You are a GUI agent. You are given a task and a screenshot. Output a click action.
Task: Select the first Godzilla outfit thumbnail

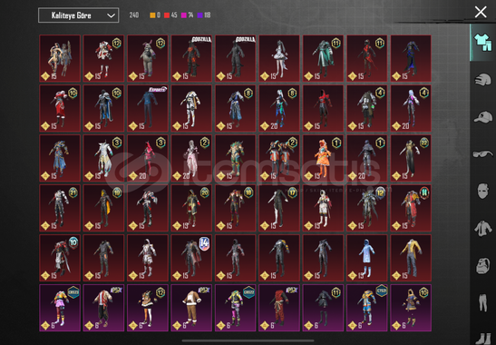191,58
